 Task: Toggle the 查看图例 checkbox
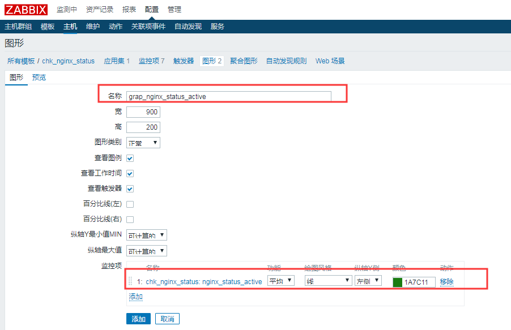130,158
